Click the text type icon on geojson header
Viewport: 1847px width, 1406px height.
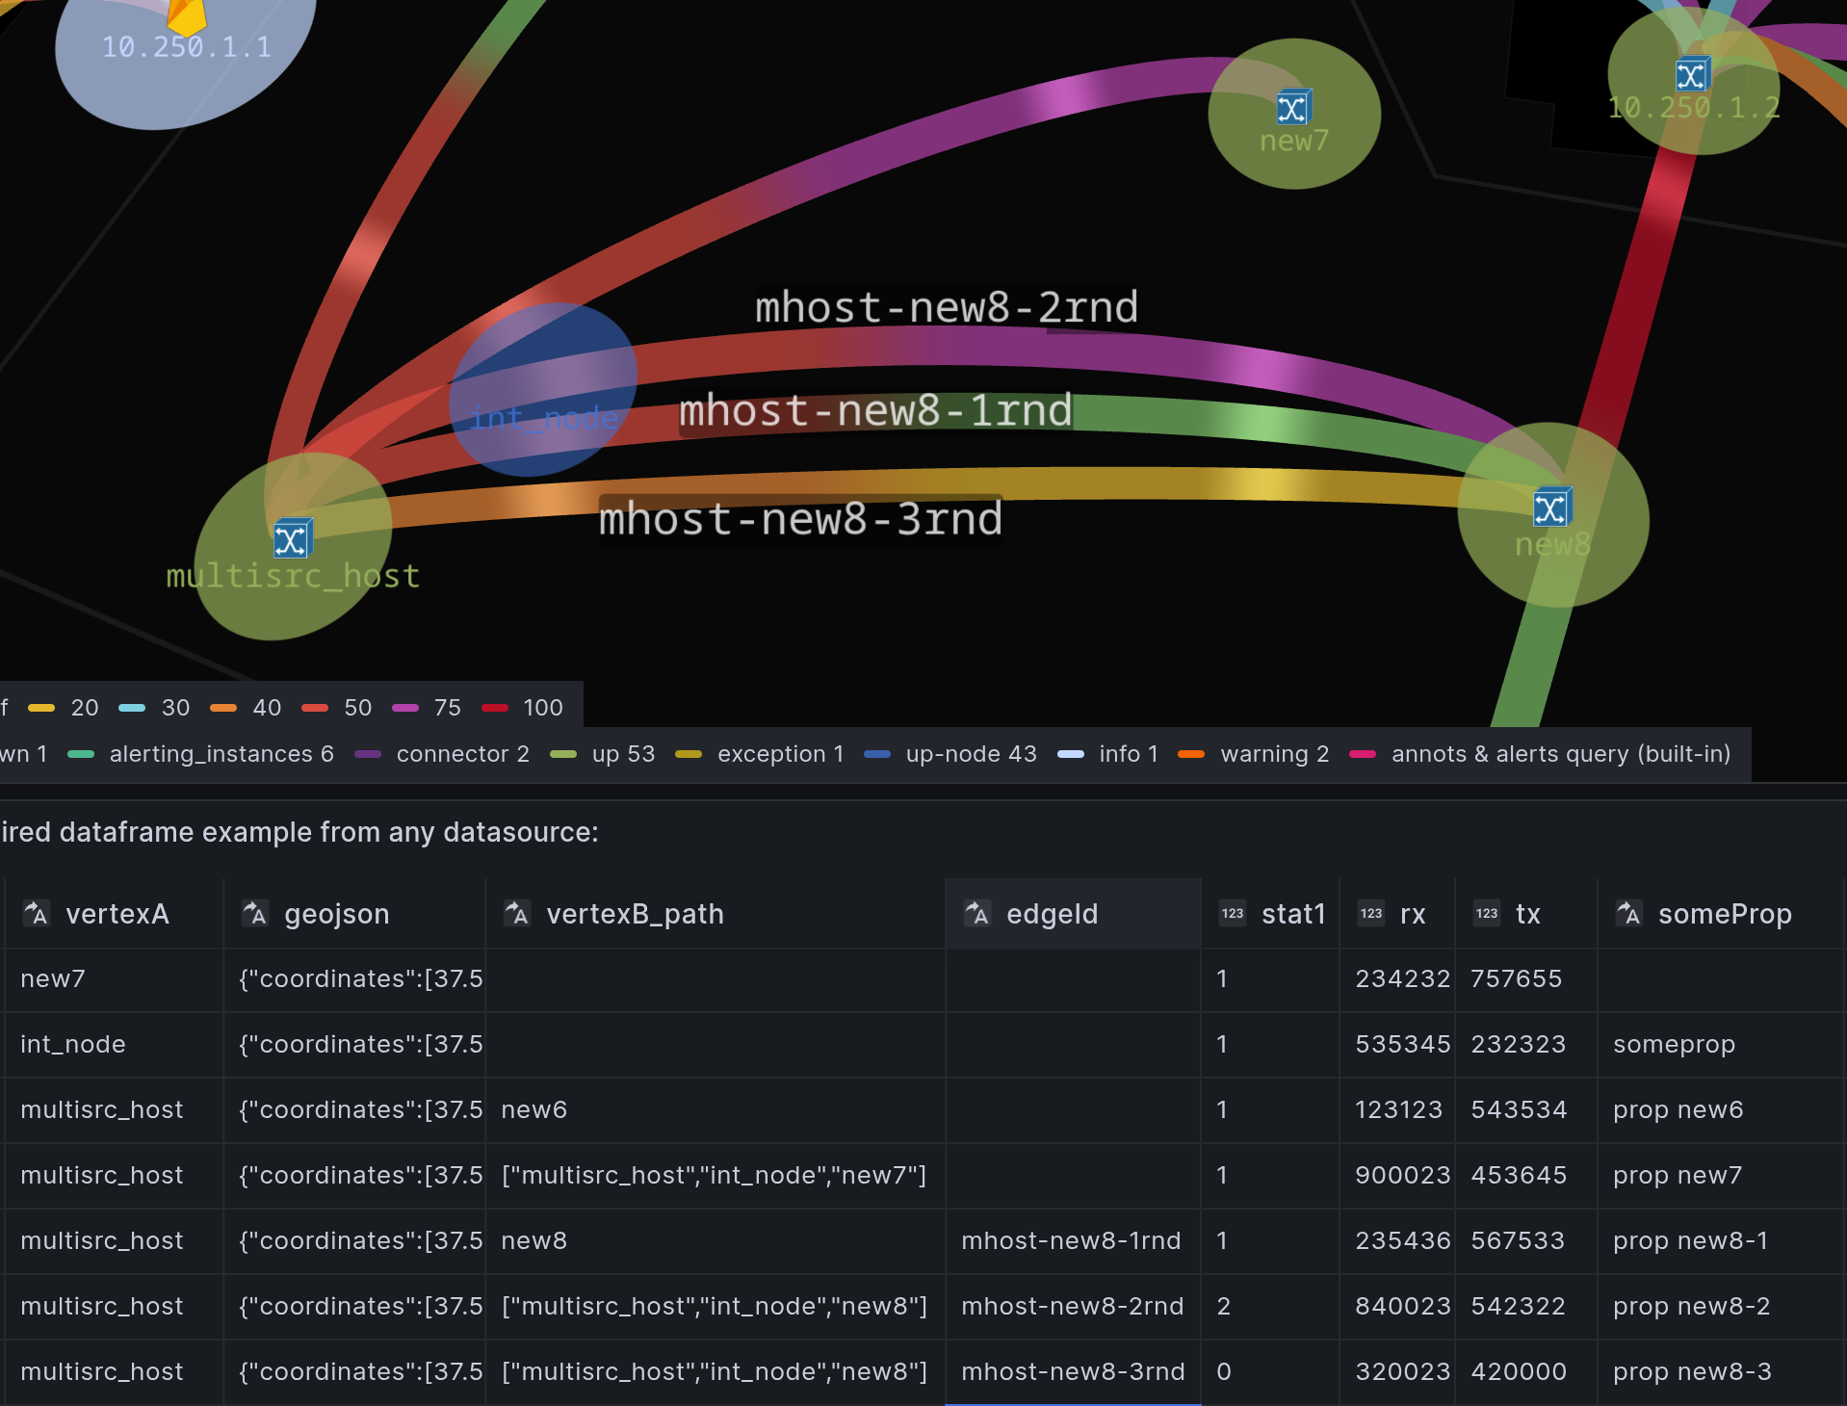point(255,914)
